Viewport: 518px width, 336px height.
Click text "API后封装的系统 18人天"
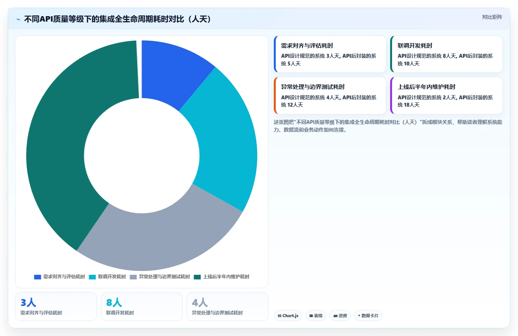445,101
